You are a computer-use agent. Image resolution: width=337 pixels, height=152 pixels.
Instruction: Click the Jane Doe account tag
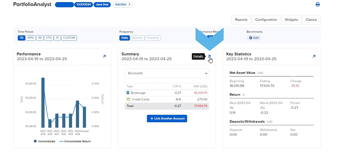pos(102,5)
